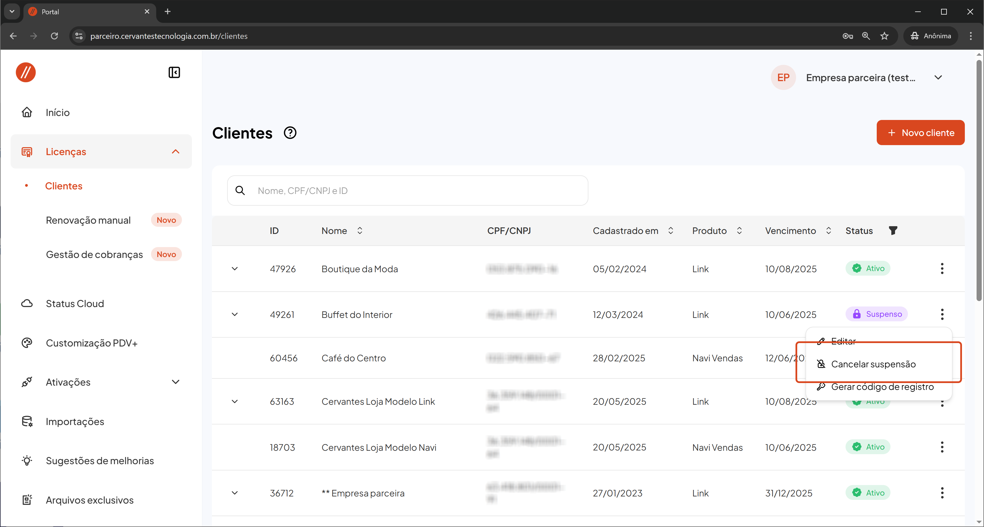Open actions menu for Boutique da Moda
984x527 pixels.
pyautogui.click(x=942, y=269)
